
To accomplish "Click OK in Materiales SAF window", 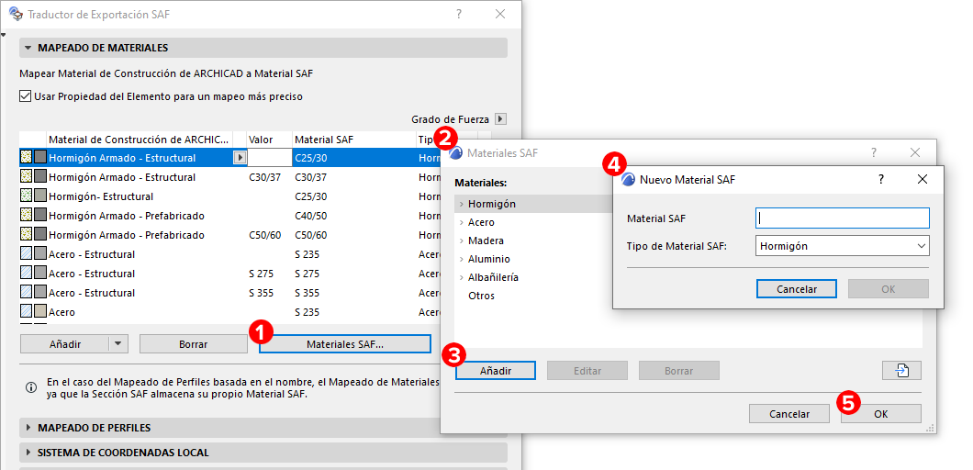I will pyautogui.click(x=881, y=413).
